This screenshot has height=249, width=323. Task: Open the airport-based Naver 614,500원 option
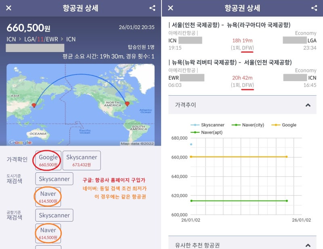click(x=48, y=233)
